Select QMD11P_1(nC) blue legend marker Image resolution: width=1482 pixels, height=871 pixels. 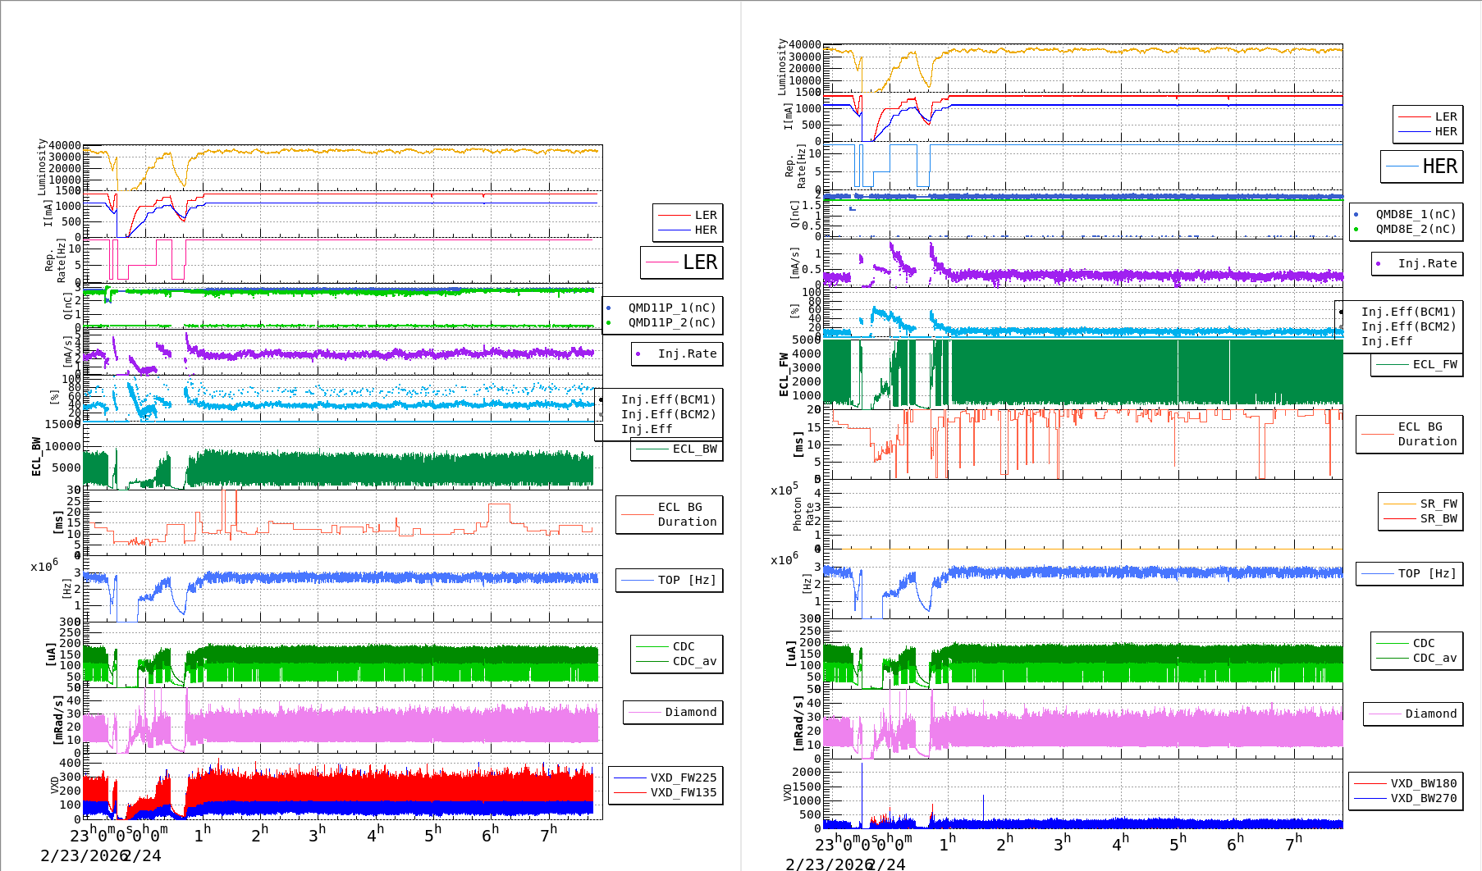coord(608,308)
